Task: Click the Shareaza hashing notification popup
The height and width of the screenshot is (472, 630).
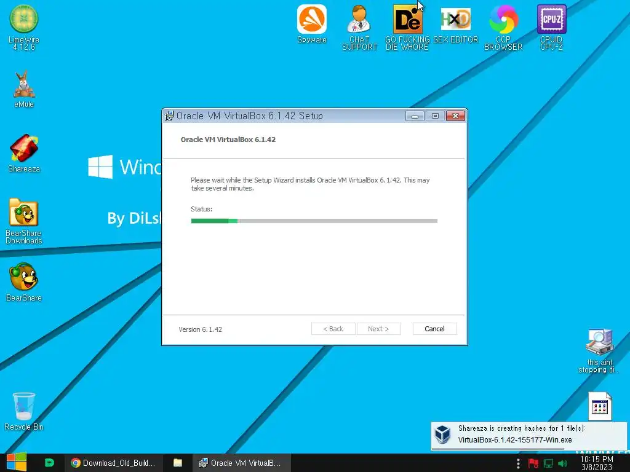Action: pos(528,436)
